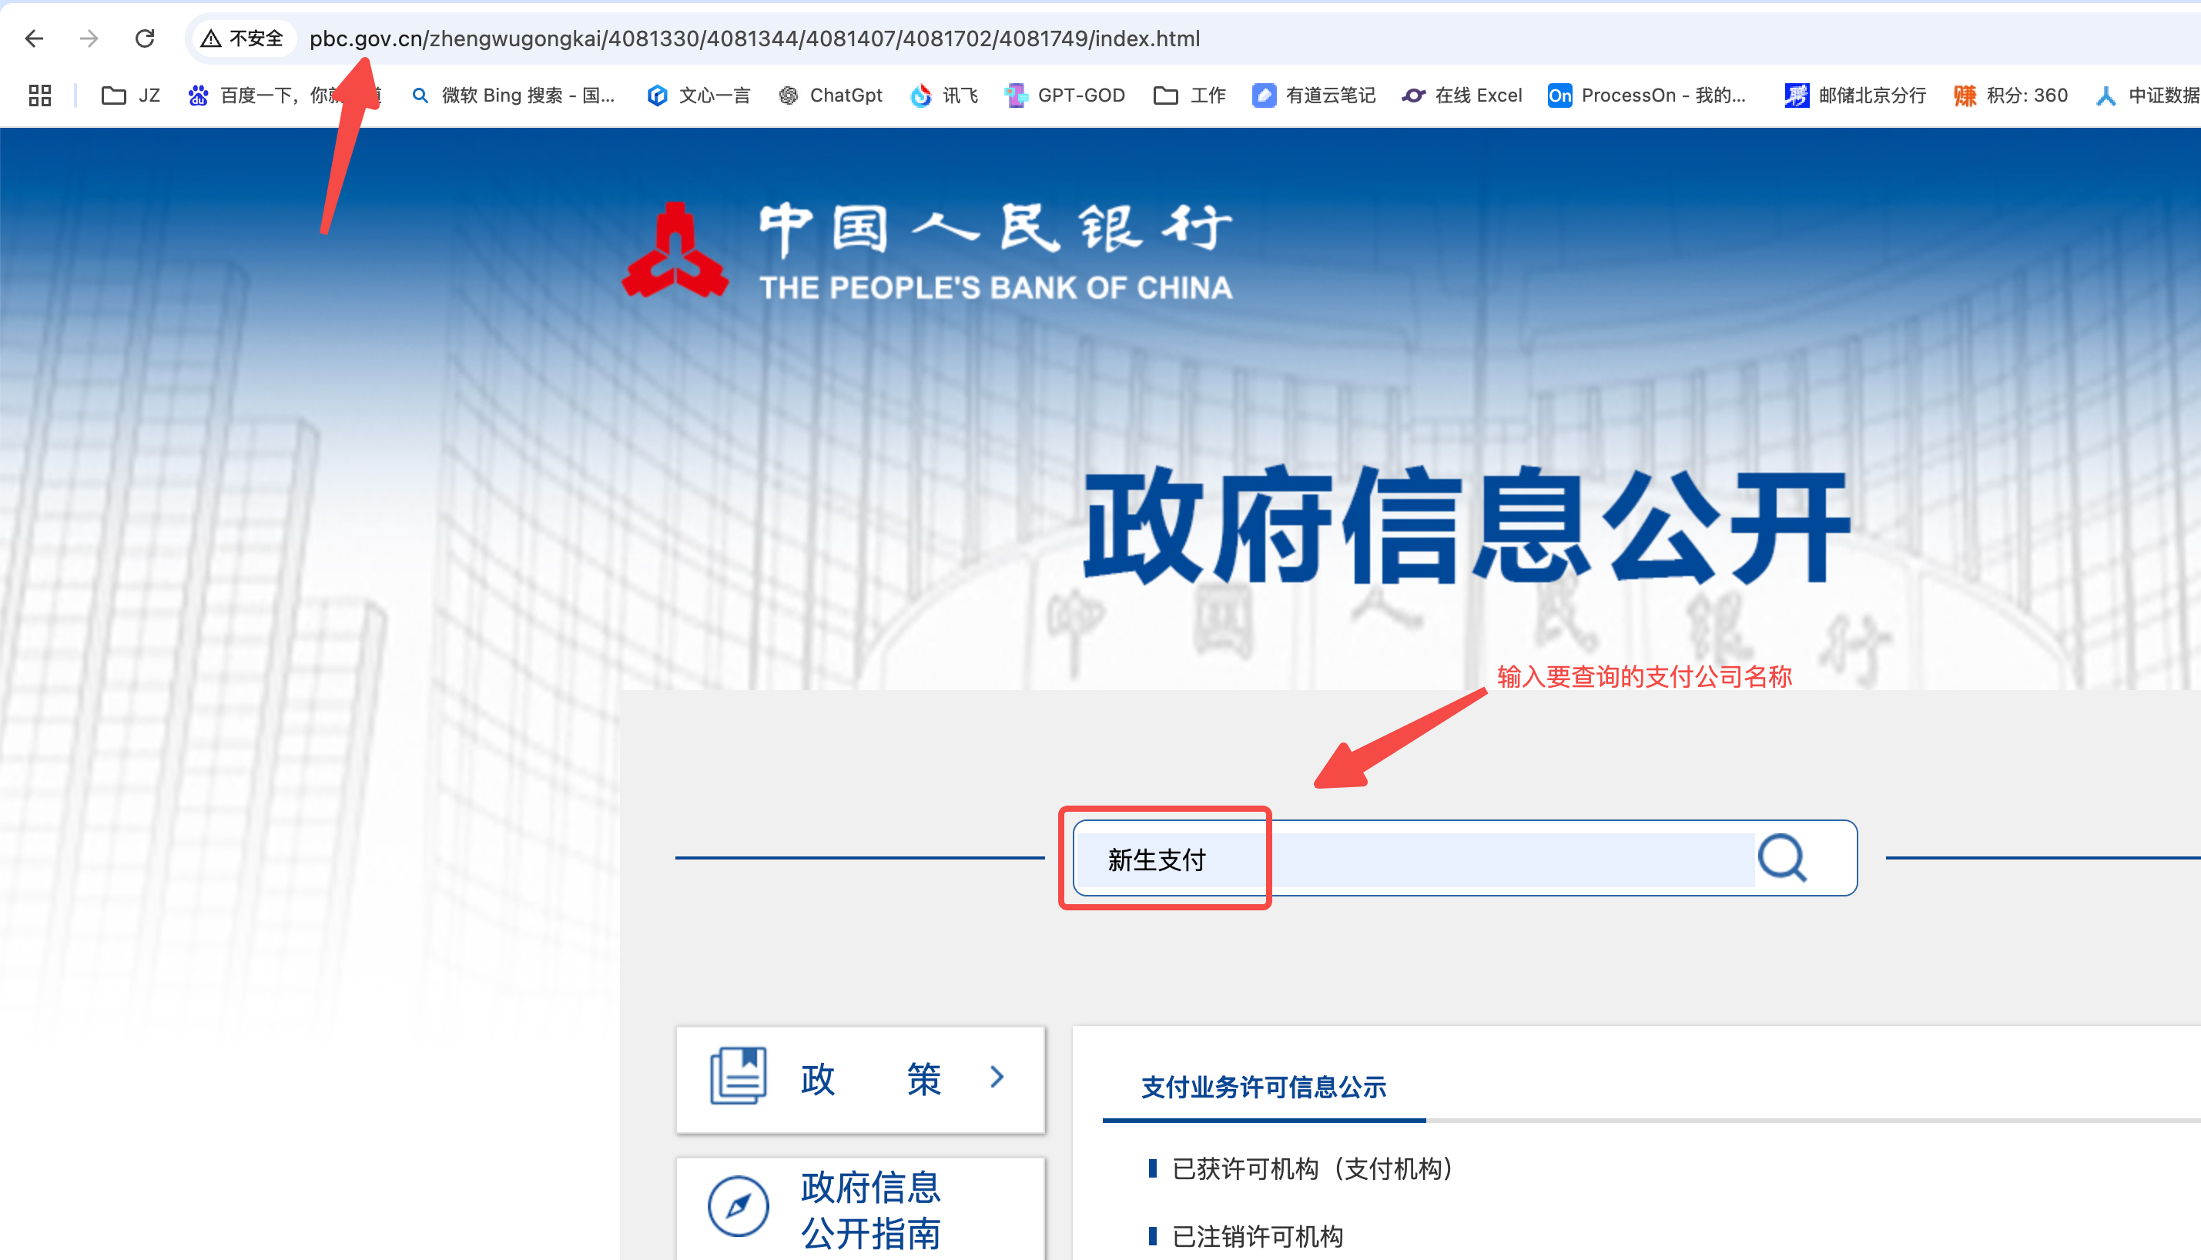
Task: Click the compass icon beside 政府信息公开指南
Action: coord(738,1205)
